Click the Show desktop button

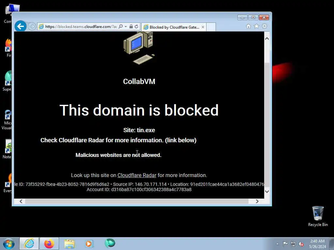pyautogui.click(x=332, y=243)
